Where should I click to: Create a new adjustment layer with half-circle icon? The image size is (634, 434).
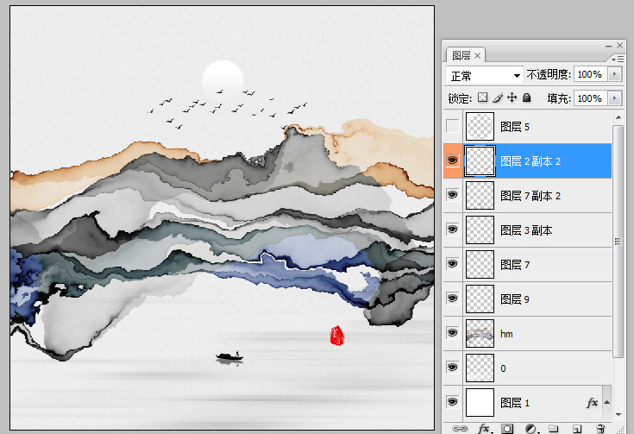(530, 428)
